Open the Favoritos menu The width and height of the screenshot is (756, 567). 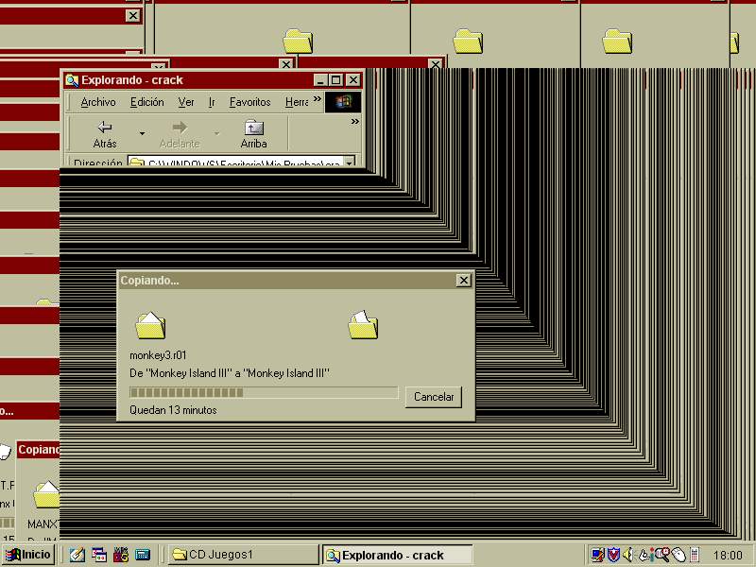249,102
